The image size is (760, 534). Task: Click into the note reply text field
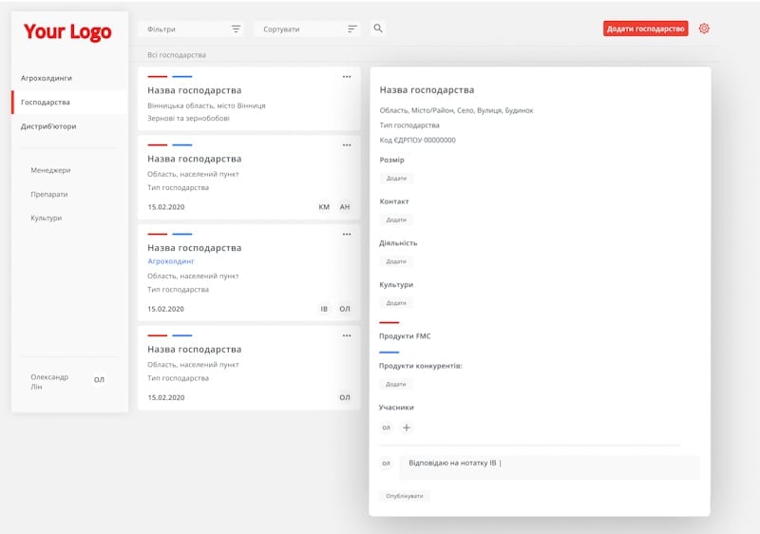point(551,464)
